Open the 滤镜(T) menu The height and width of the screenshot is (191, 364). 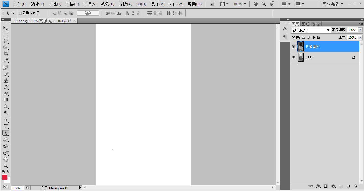(x=108, y=4)
